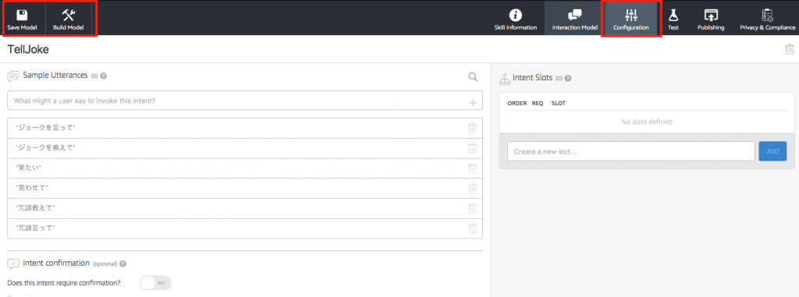
Task: Toggle the intent confirmation switch
Action: click(x=156, y=283)
